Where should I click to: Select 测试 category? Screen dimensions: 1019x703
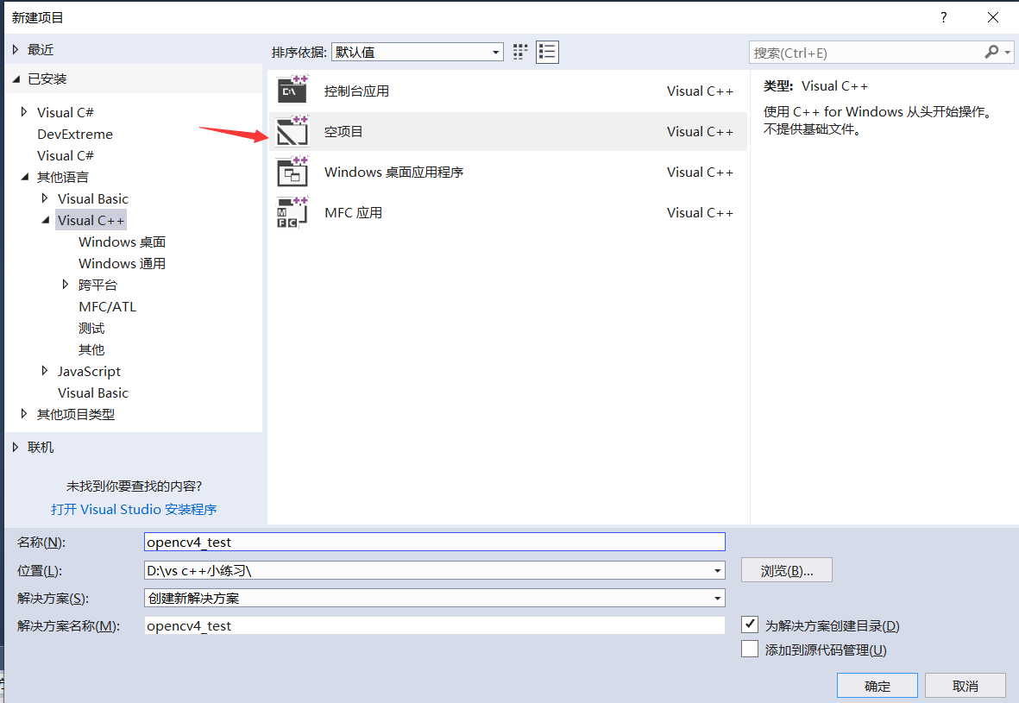pyautogui.click(x=91, y=328)
